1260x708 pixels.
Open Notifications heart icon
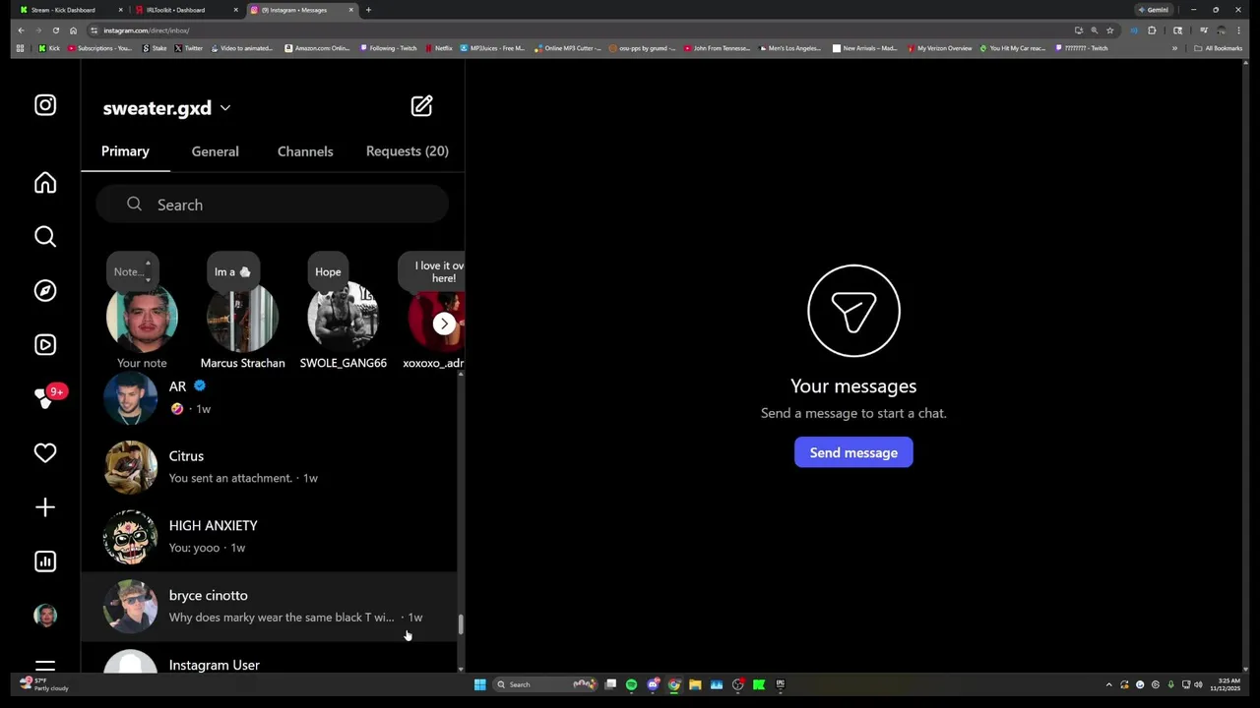(45, 453)
